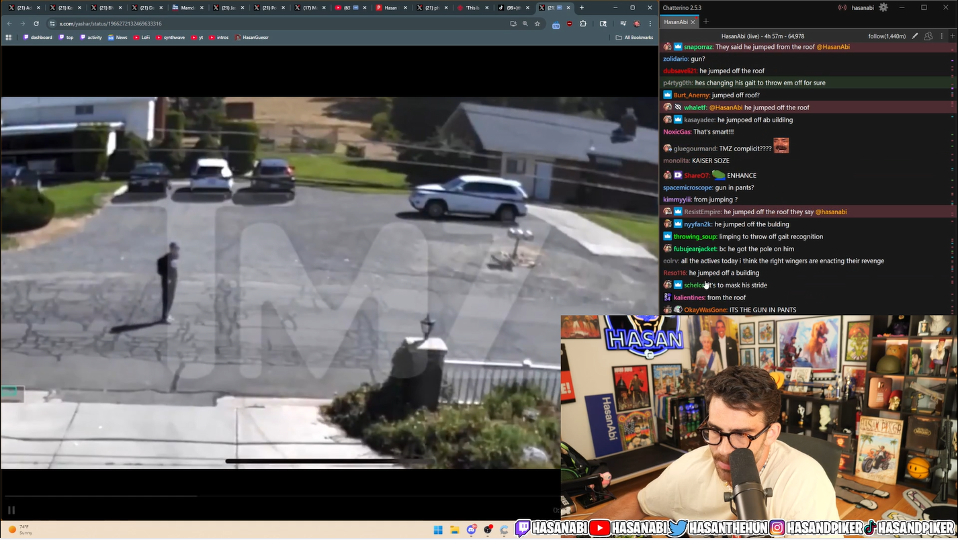Click the hasanabi account name in Chatterino
This screenshot has height=540, width=958.
tap(863, 7)
